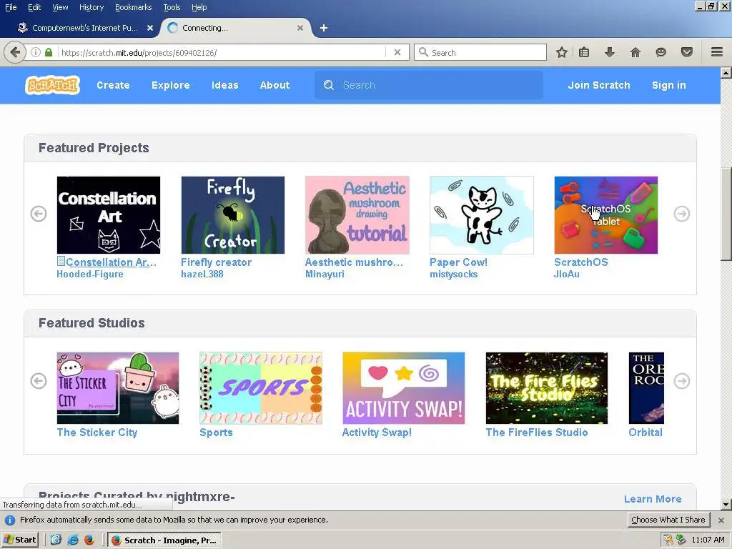Click the Choose What I Share button

pyautogui.click(x=668, y=520)
